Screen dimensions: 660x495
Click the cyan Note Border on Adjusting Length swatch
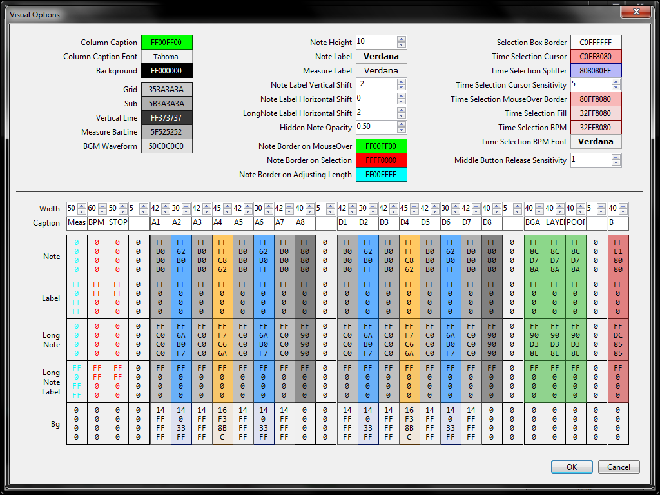pyautogui.click(x=381, y=175)
